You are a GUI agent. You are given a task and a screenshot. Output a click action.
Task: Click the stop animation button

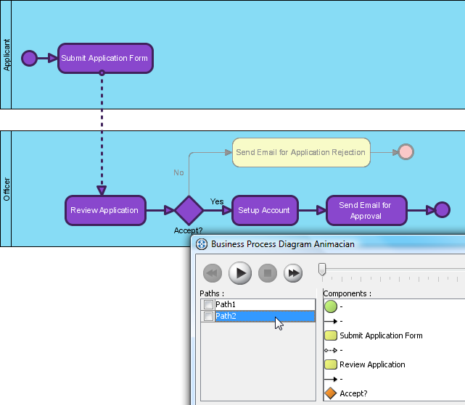(x=268, y=273)
